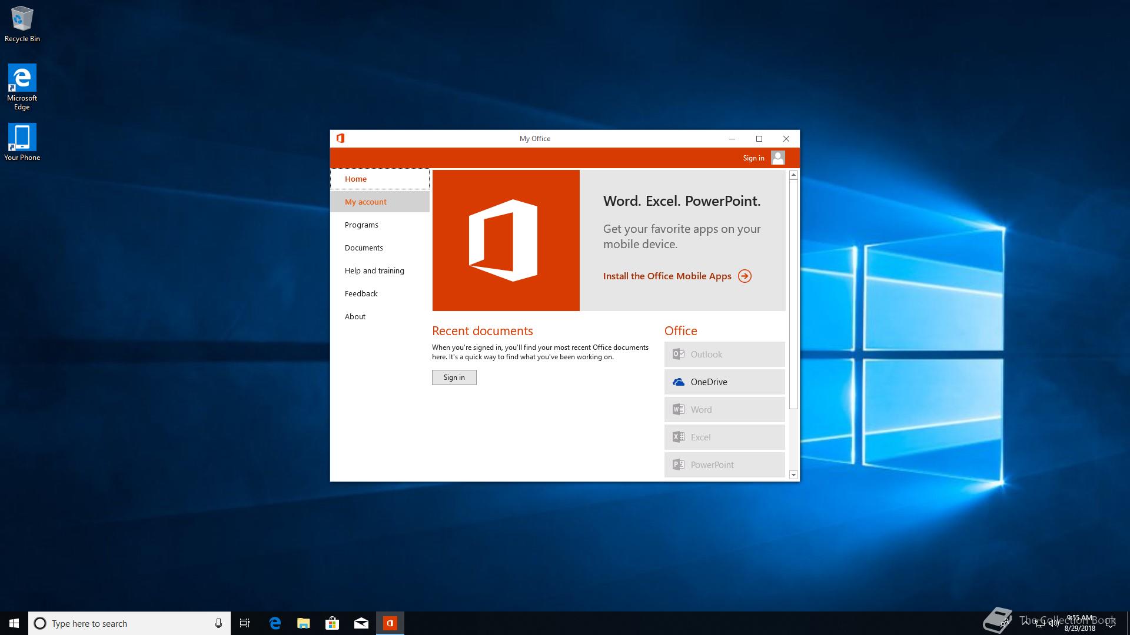Click the microphone icon in taskbar search
The image size is (1130, 635).
pyautogui.click(x=218, y=623)
